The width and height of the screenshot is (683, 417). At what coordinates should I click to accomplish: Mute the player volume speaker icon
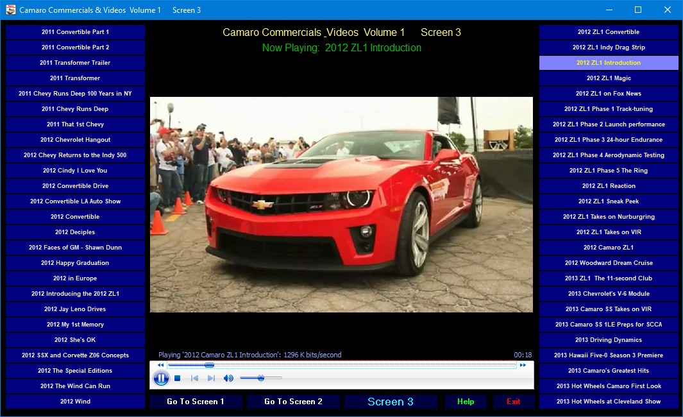point(228,379)
